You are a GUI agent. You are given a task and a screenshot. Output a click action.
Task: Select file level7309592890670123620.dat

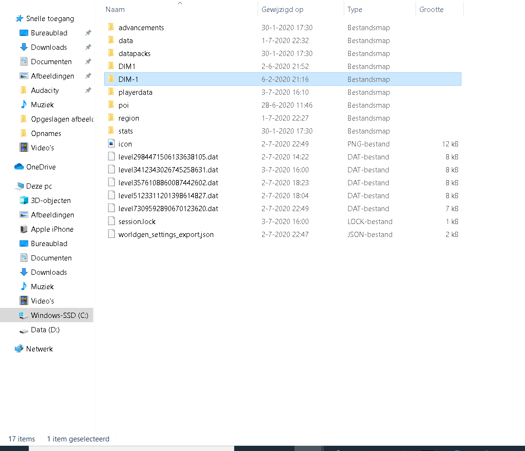(x=168, y=208)
